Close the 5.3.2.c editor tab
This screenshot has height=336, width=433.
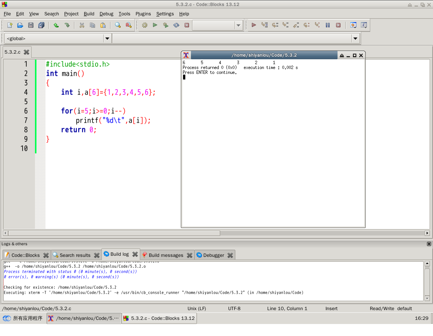tap(27, 52)
